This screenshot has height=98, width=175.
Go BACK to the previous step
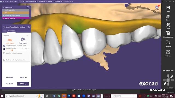pyautogui.click(x=10, y=84)
